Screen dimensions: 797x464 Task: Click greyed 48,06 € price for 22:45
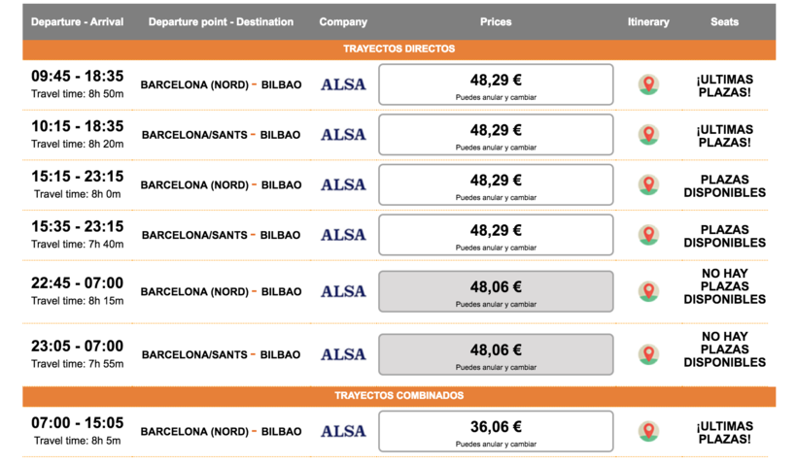496,291
